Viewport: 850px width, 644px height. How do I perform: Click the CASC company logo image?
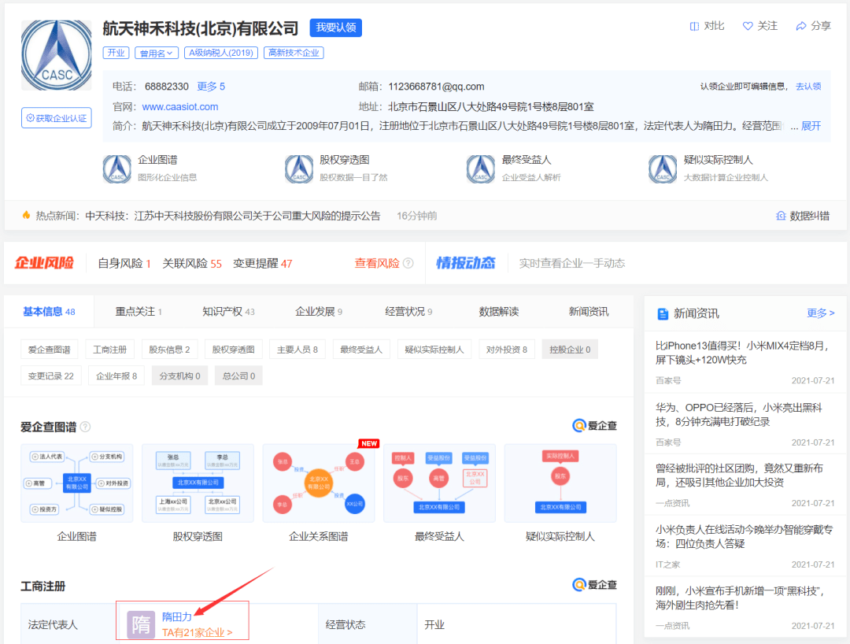point(57,55)
